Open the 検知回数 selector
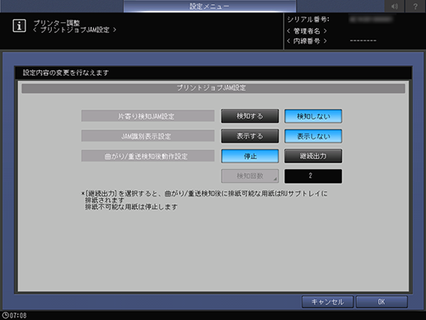Screen dimensions: 426x320 (x=250, y=176)
